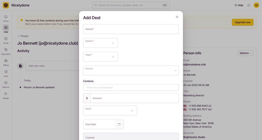Screen dimensions: 262x140
Task: Click the "Jo Bennett" name value in Person info
Action: [x=189, y=75]
